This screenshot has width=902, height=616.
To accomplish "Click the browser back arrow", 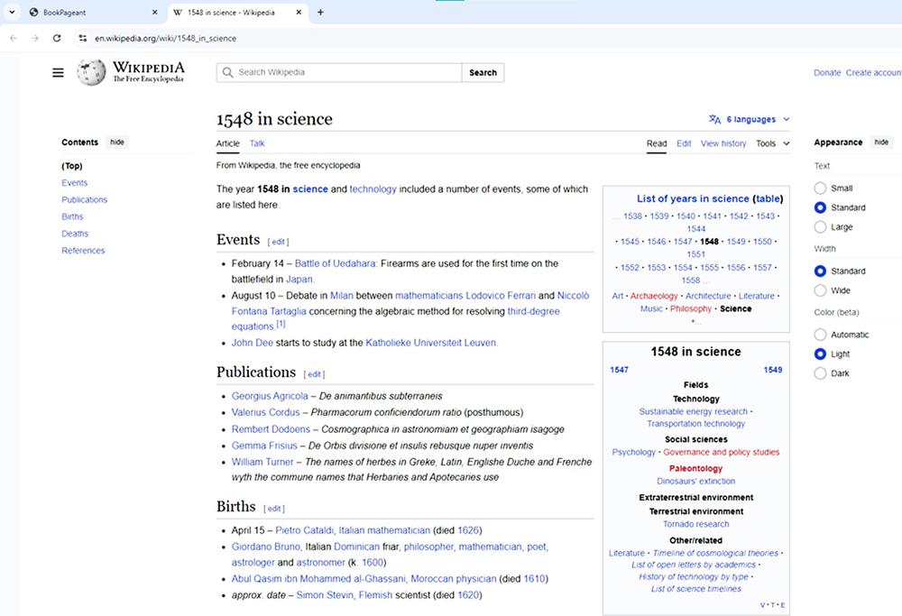I will (x=13, y=38).
